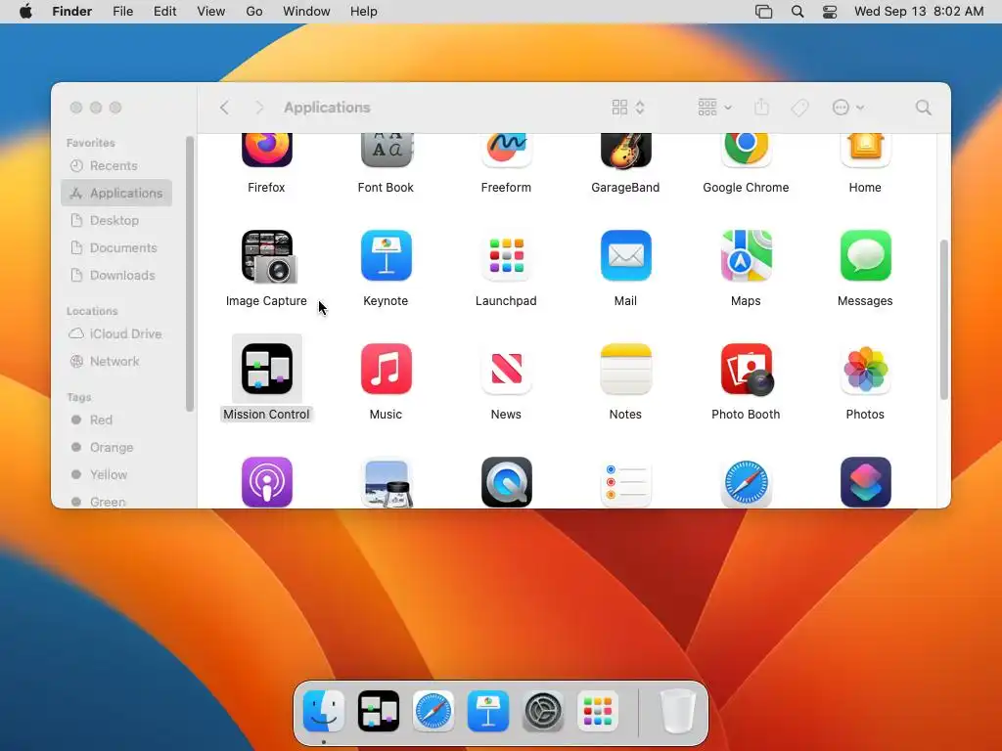Click the Edit Tags toolbar button
This screenshot has width=1002, height=751.
click(799, 108)
